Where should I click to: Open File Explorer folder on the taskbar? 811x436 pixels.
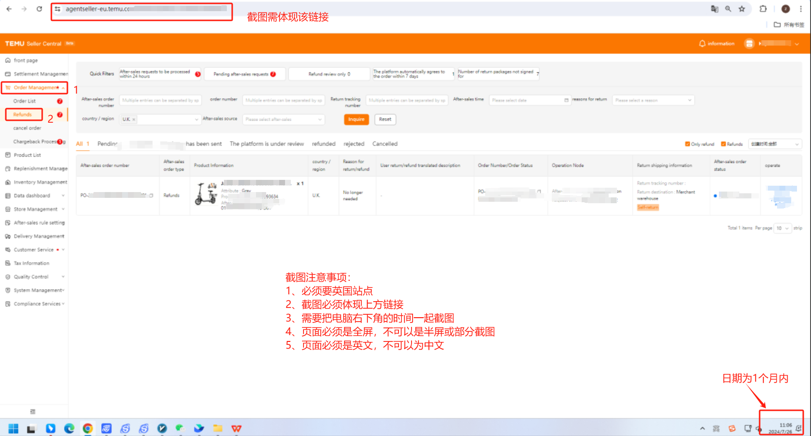218,429
